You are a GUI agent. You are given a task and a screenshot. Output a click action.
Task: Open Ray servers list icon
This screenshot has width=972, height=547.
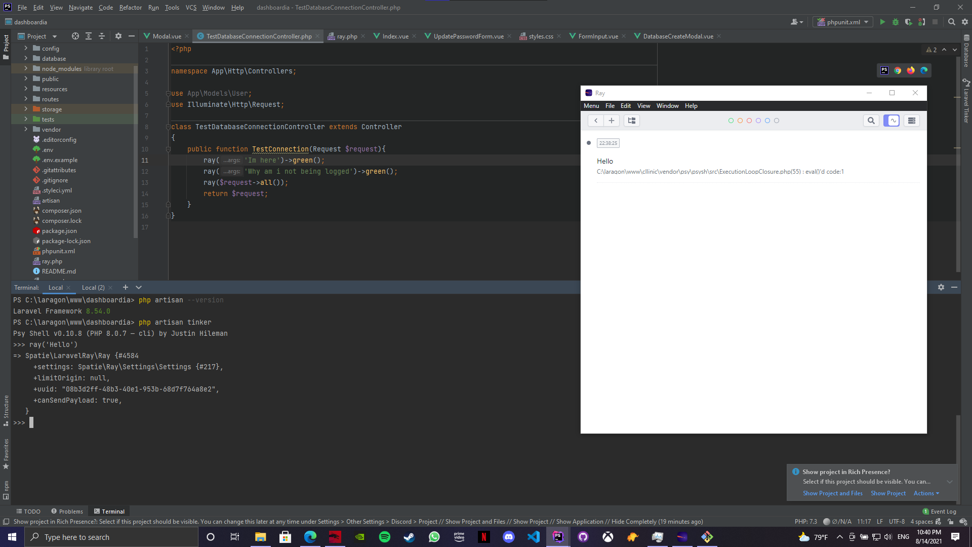coord(912,121)
